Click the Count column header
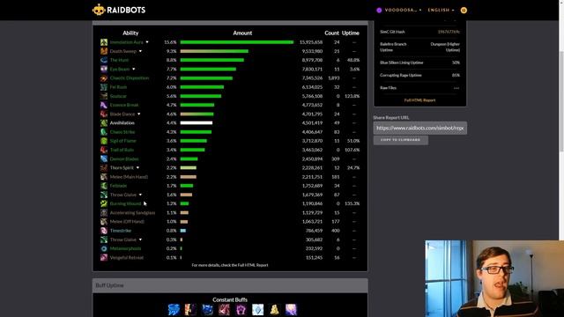564x317 pixels. (331, 33)
